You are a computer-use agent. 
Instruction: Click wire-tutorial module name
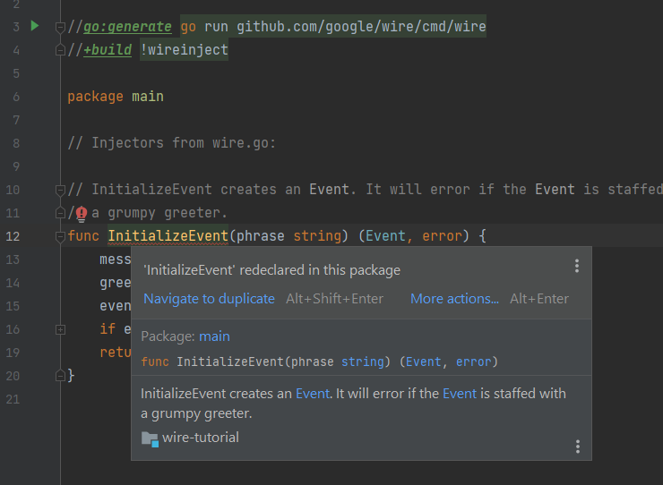201,438
